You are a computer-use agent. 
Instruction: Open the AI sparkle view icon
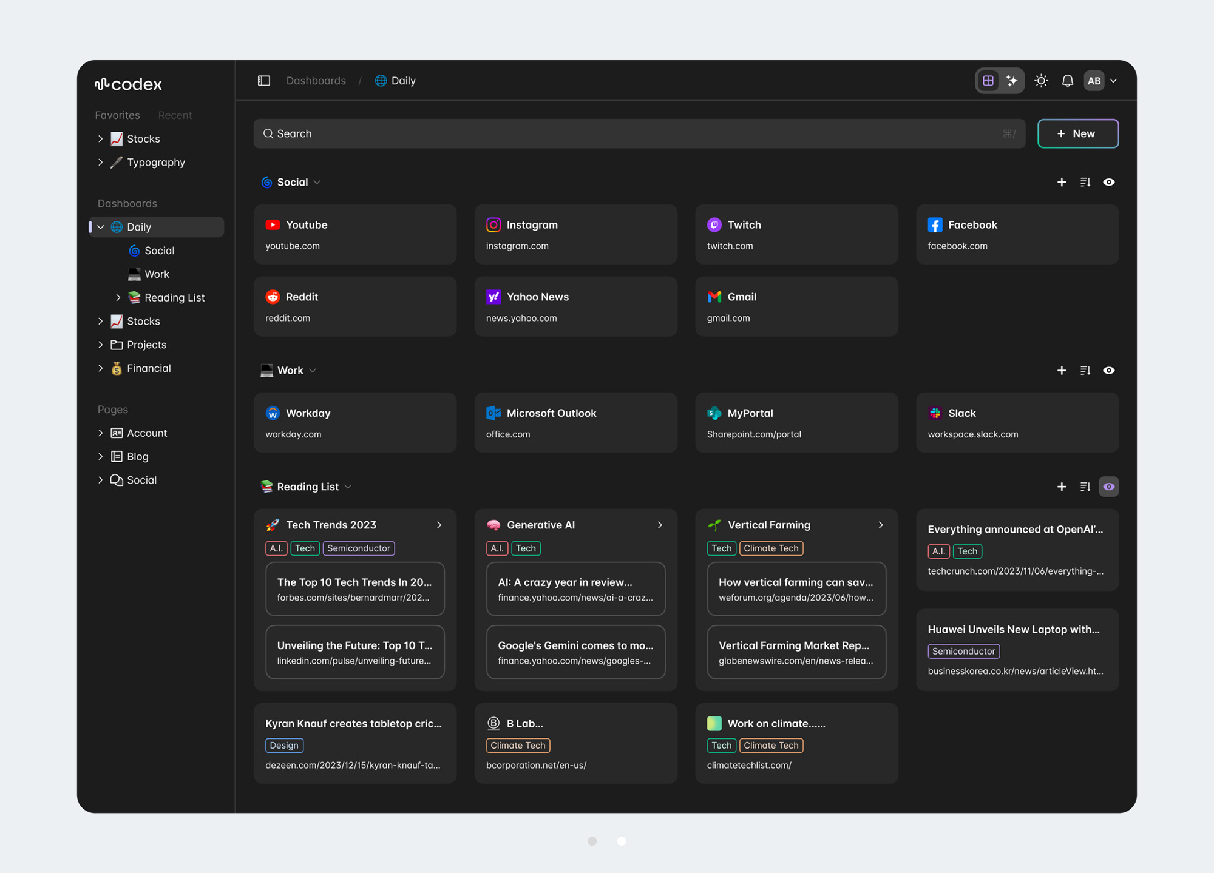pyautogui.click(x=1012, y=81)
